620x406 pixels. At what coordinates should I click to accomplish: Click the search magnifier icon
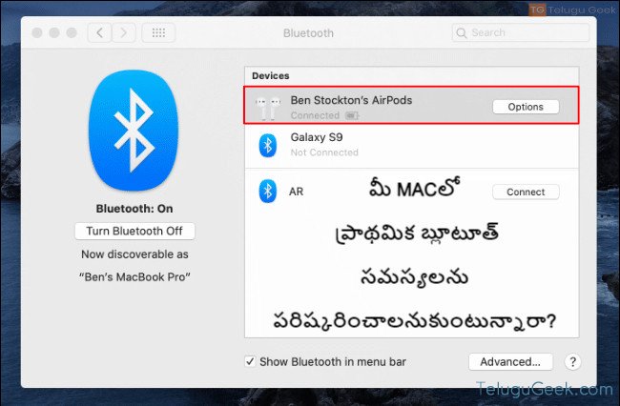(x=462, y=32)
